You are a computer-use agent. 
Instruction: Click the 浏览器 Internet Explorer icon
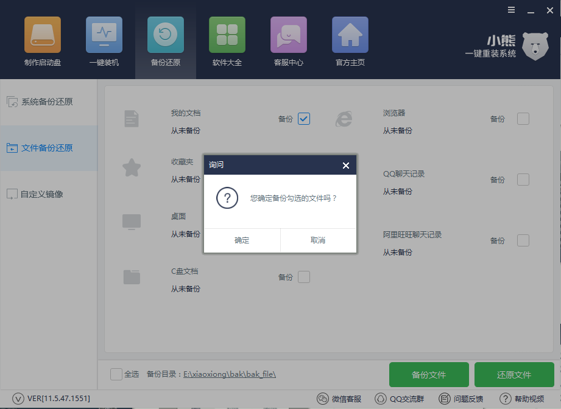pos(344,119)
